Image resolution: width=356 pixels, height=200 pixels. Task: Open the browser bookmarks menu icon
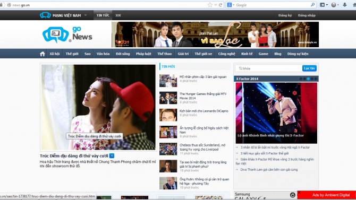(x=322, y=5)
